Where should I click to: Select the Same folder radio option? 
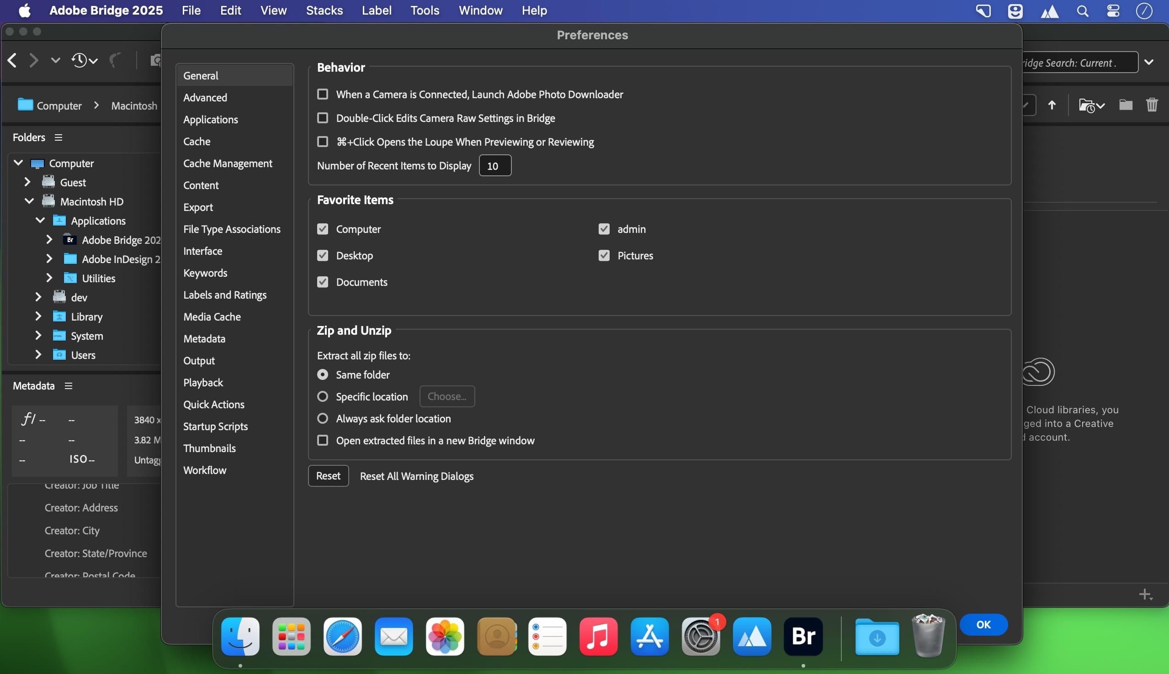point(322,374)
